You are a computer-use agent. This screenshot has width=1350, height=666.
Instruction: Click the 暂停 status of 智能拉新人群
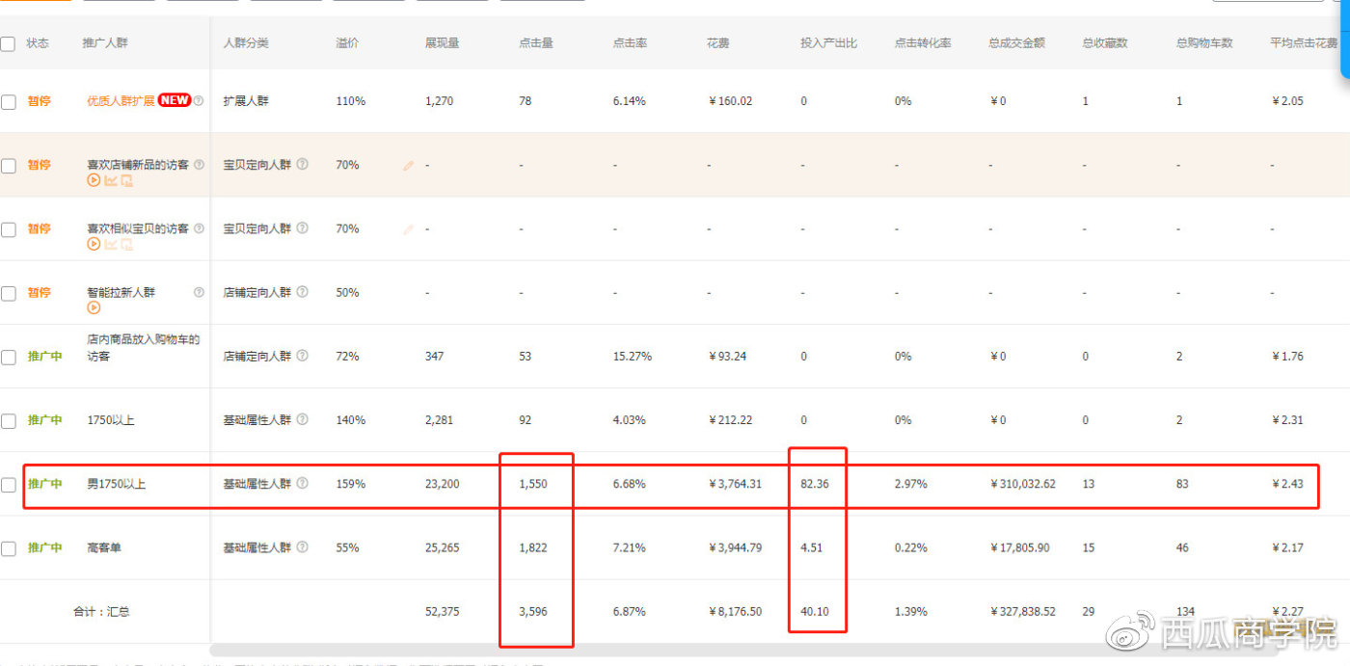39,292
